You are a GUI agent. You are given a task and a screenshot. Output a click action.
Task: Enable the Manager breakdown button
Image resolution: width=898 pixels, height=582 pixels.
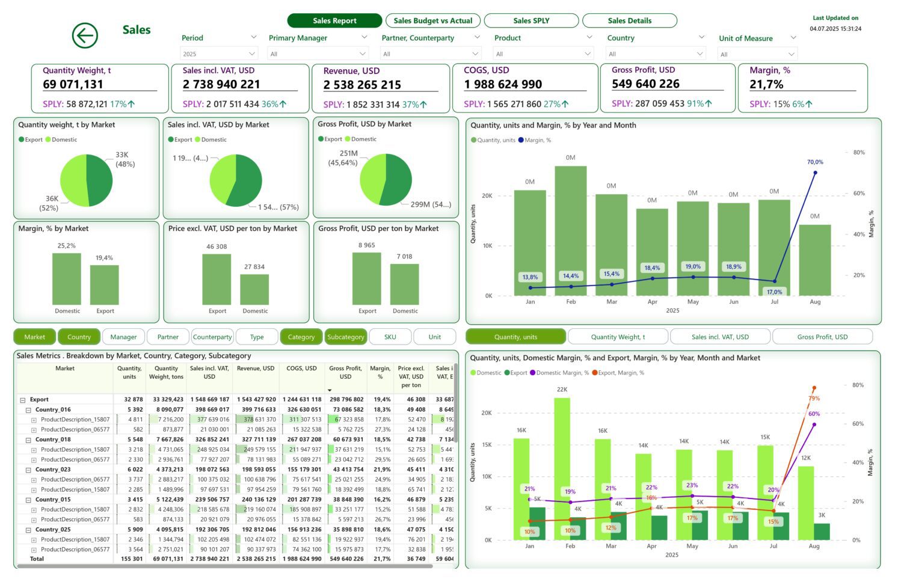click(x=123, y=337)
